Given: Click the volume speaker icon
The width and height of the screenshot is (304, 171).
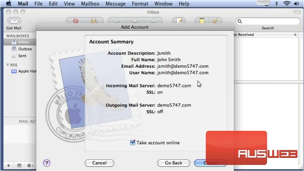Looking at the screenshot, I should 296,3.
